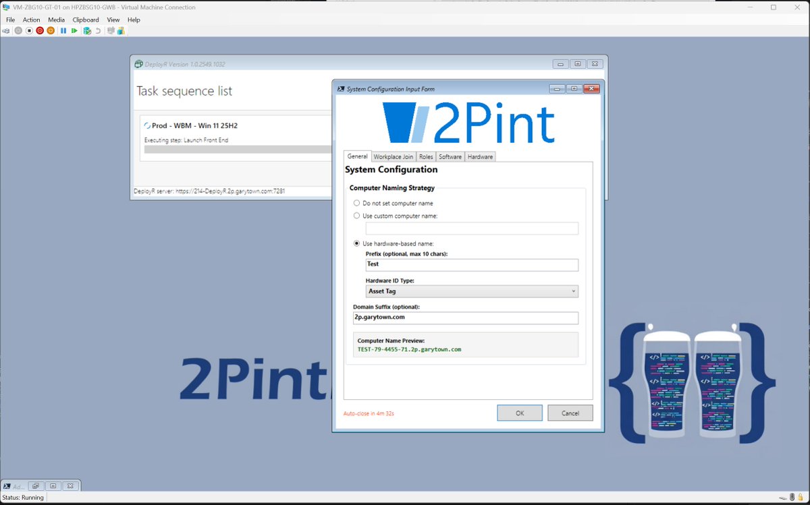
Task: Click the Domain Suffix field
Action: pyautogui.click(x=466, y=318)
